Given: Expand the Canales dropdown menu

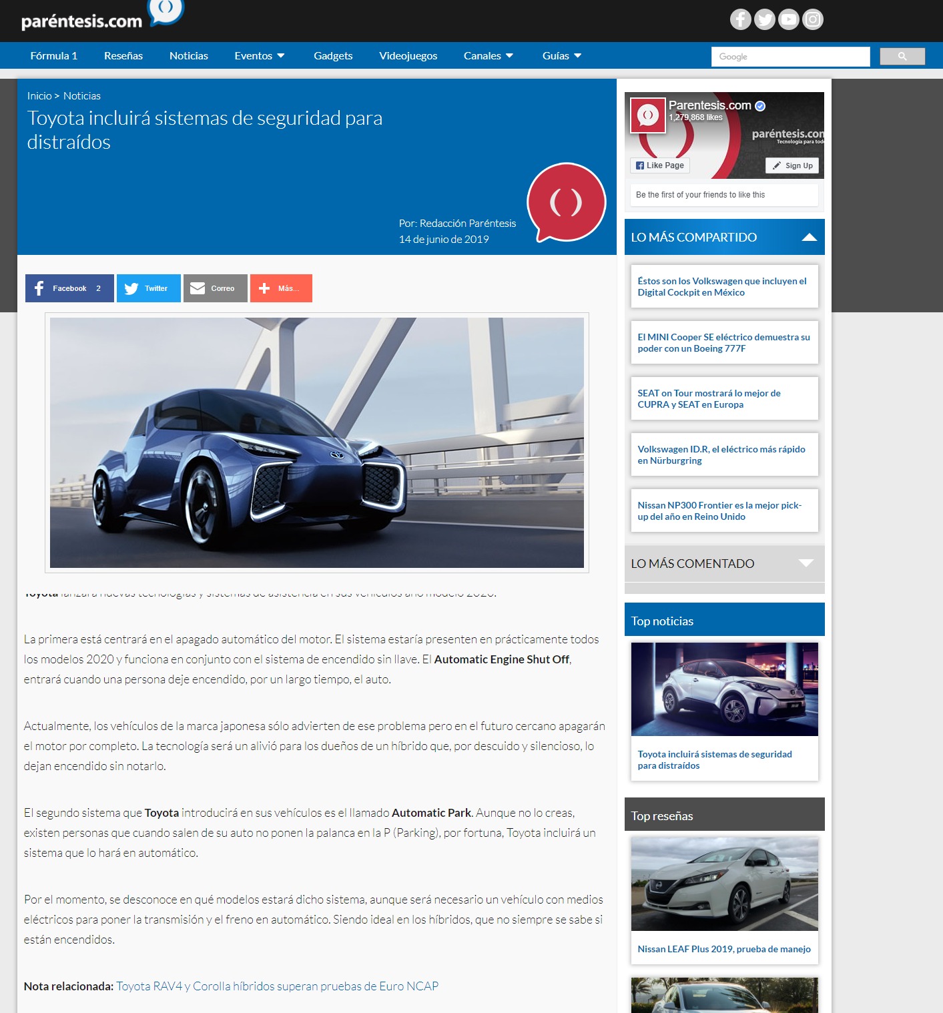Looking at the screenshot, I should [489, 56].
